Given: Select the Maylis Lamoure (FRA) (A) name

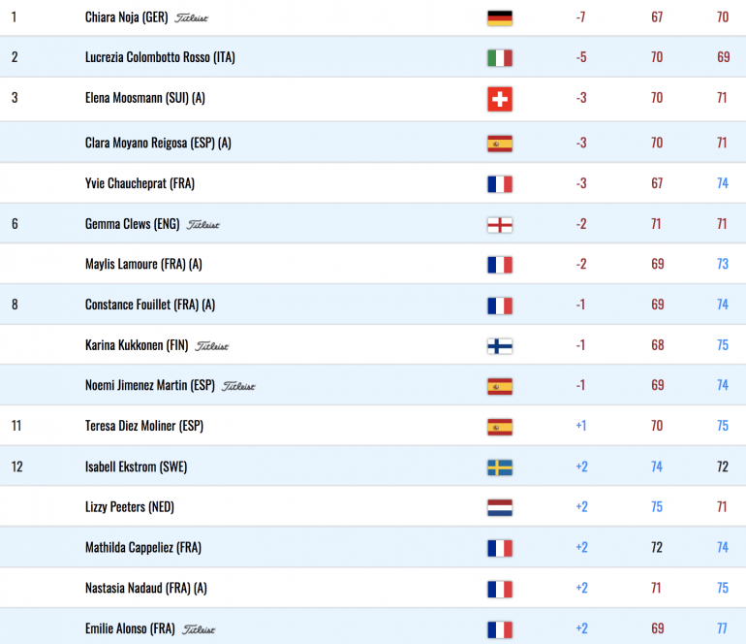Looking at the screenshot, I should pyautogui.click(x=143, y=264).
